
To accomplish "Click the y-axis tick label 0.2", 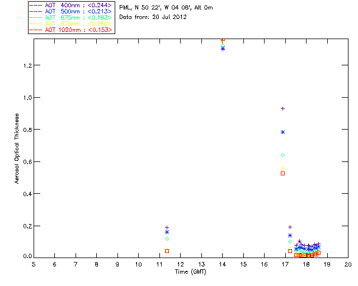I will 27,226.
